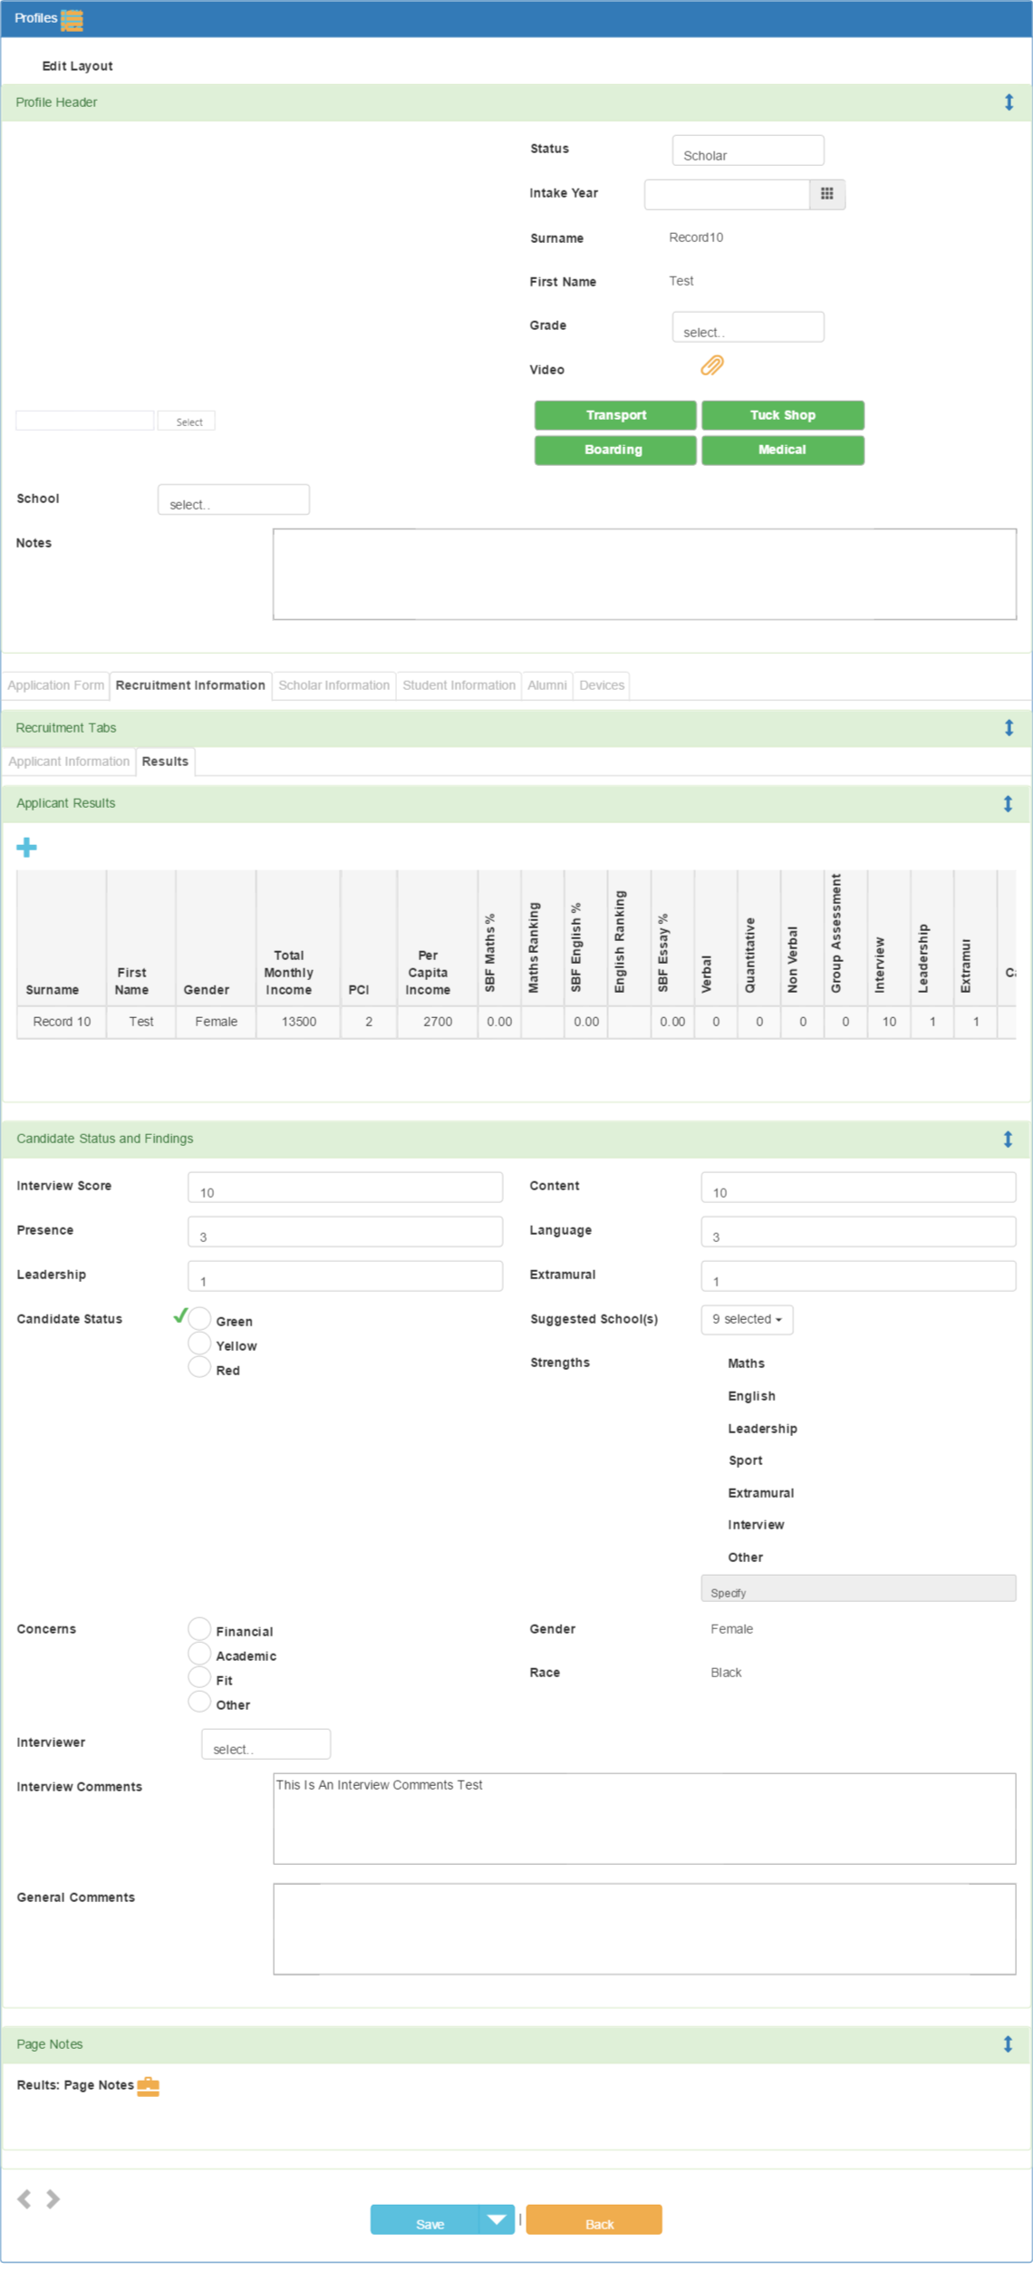
Task: Select Red candidate status
Action: 199,1368
